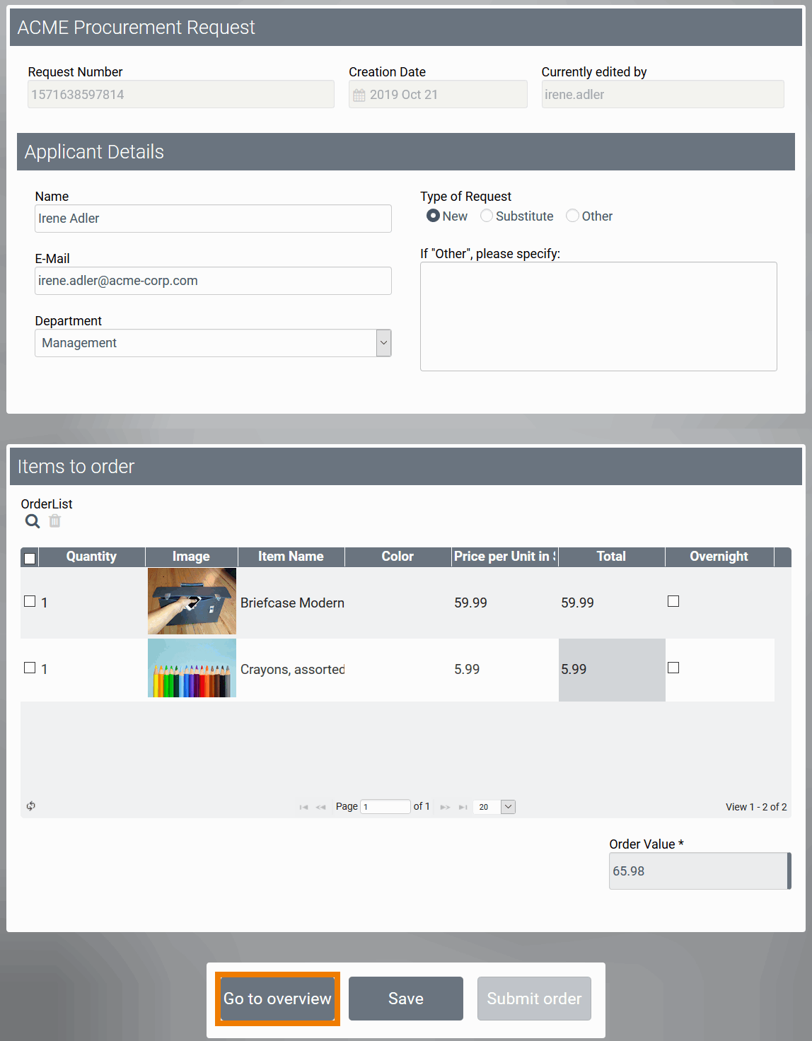This screenshot has width=812, height=1041.
Task: Enable Overnight shipping for Briefcase Modern
Action: (x=673, y=600)
